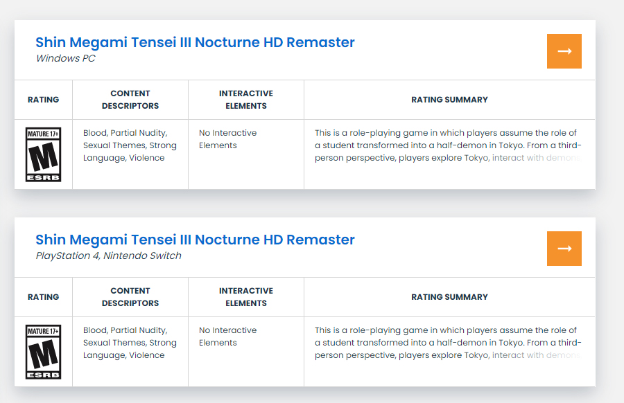624x403 pixels.
Task: Click RATING SUMMARY header in the second table
Action: point(449,297)
